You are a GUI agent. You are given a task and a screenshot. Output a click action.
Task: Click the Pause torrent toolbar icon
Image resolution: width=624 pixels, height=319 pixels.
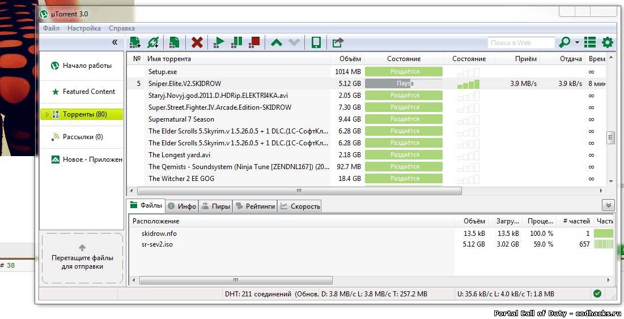[236, 42]
